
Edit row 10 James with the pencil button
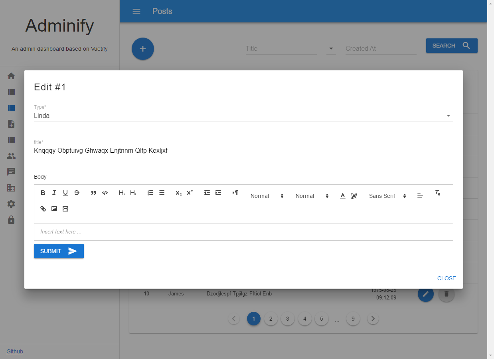point(426,294)
